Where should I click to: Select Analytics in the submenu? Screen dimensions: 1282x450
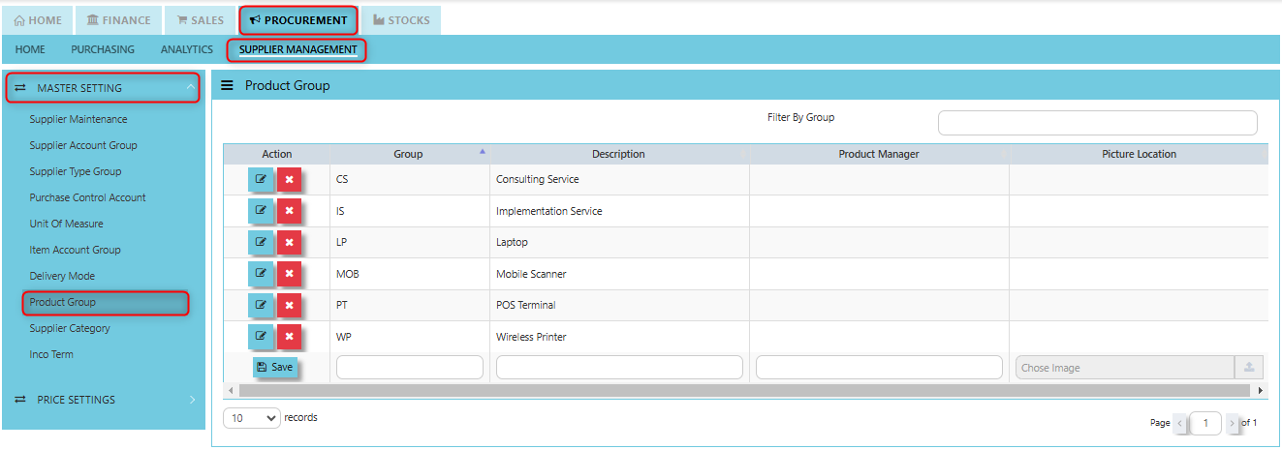[x=187, y=49]
